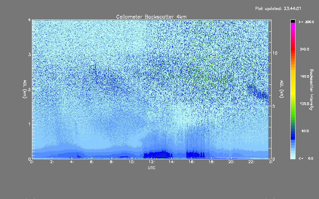This screenshot has height=199, width=319.
Task: Click the left 'AGL (km)' axis label
Action: 25,89
